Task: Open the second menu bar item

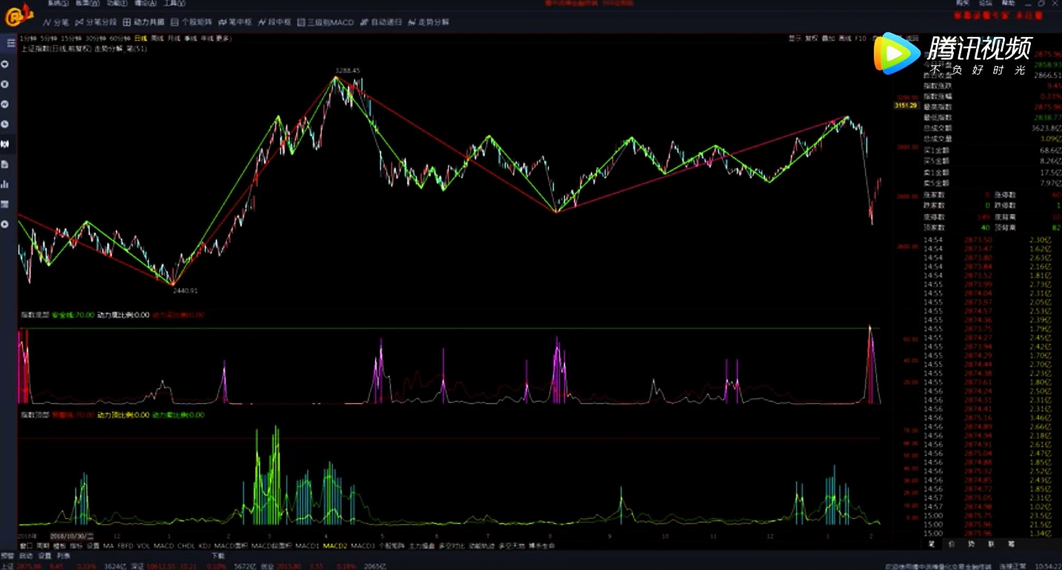Action: click(87, 3)
